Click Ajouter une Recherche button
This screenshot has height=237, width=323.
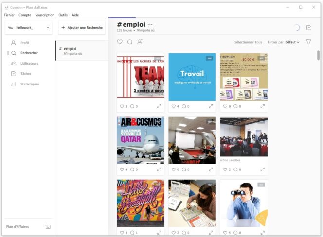point(82,27)
